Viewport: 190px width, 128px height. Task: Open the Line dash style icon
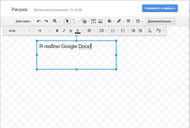138,21
